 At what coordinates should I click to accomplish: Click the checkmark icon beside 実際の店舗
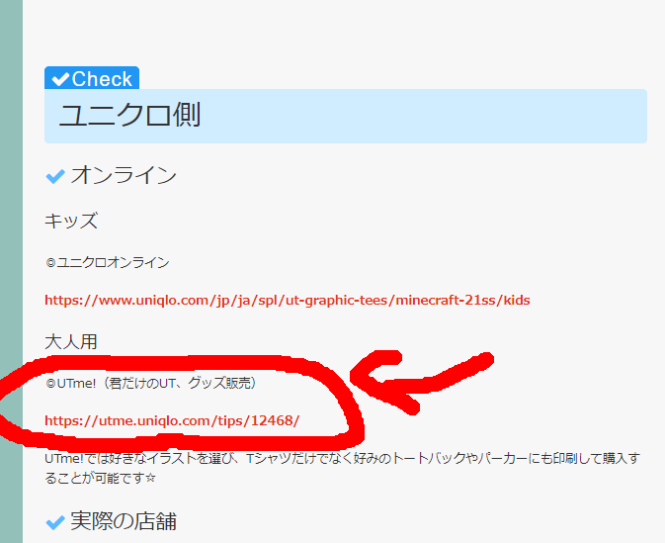(55, 522)
